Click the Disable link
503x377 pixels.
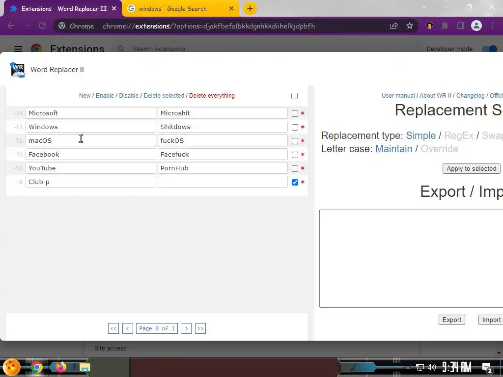point(129,96)
